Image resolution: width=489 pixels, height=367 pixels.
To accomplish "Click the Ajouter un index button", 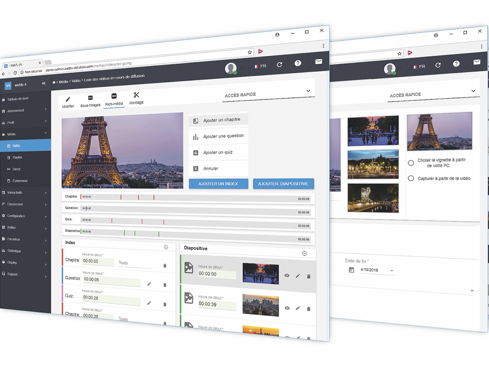I will [218, 184].
